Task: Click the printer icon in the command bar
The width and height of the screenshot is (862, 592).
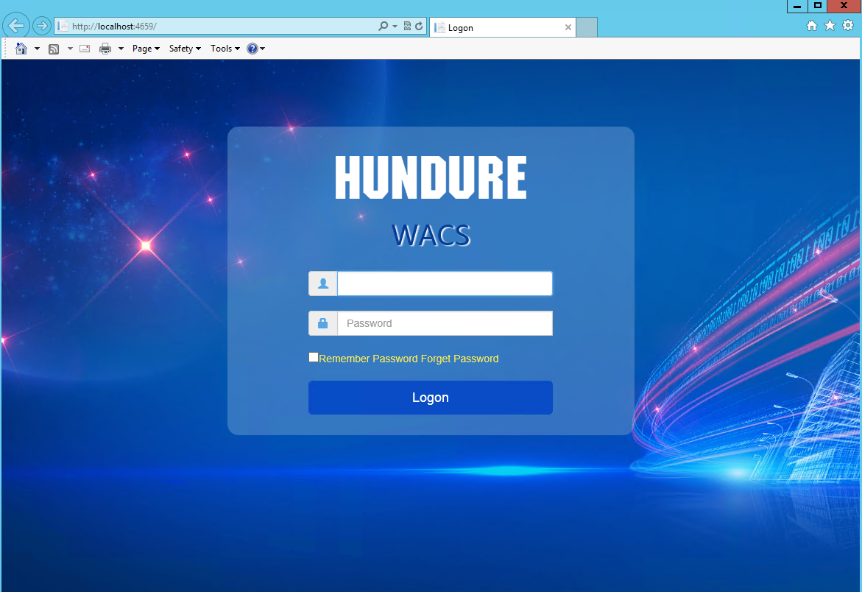Action: click(105, 49)
